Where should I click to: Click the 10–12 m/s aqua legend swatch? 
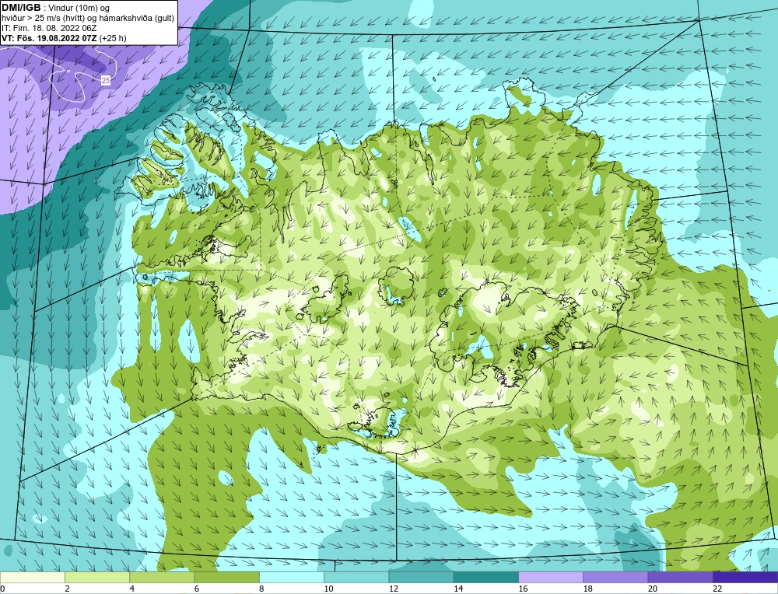(x=356, y=577)
